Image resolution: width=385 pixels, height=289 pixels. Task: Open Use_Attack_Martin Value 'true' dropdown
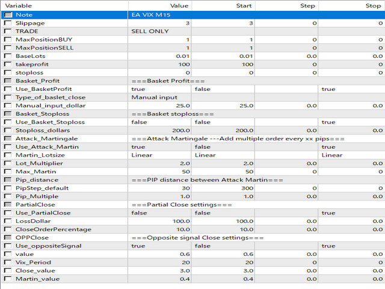pyautogui.click(x=159, y=147)
